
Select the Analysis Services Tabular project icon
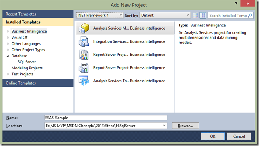point(84,81)
